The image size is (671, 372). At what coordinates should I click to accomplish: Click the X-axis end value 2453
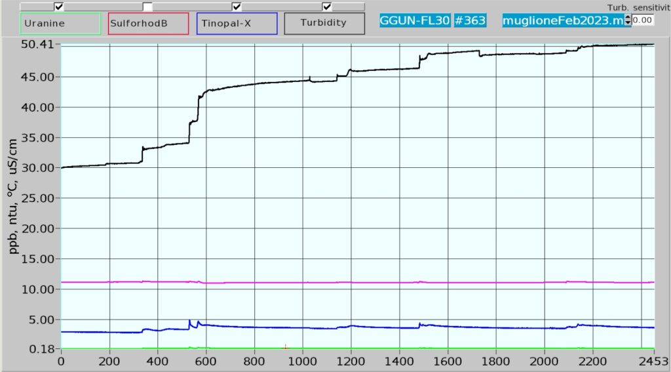651,360
